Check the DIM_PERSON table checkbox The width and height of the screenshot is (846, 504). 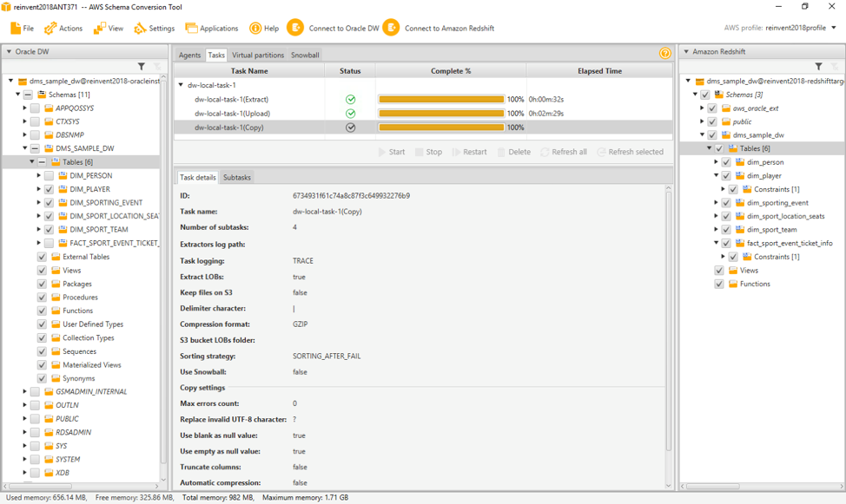(x=49, y=176)
